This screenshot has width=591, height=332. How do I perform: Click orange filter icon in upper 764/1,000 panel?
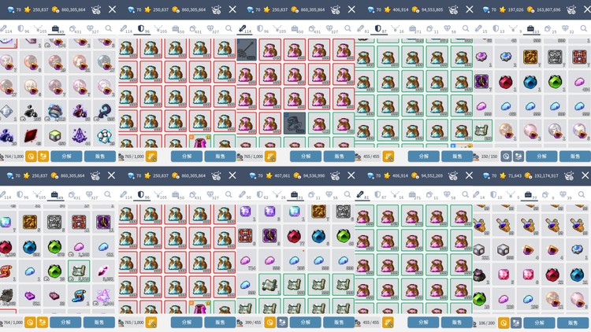click(43, 157)
